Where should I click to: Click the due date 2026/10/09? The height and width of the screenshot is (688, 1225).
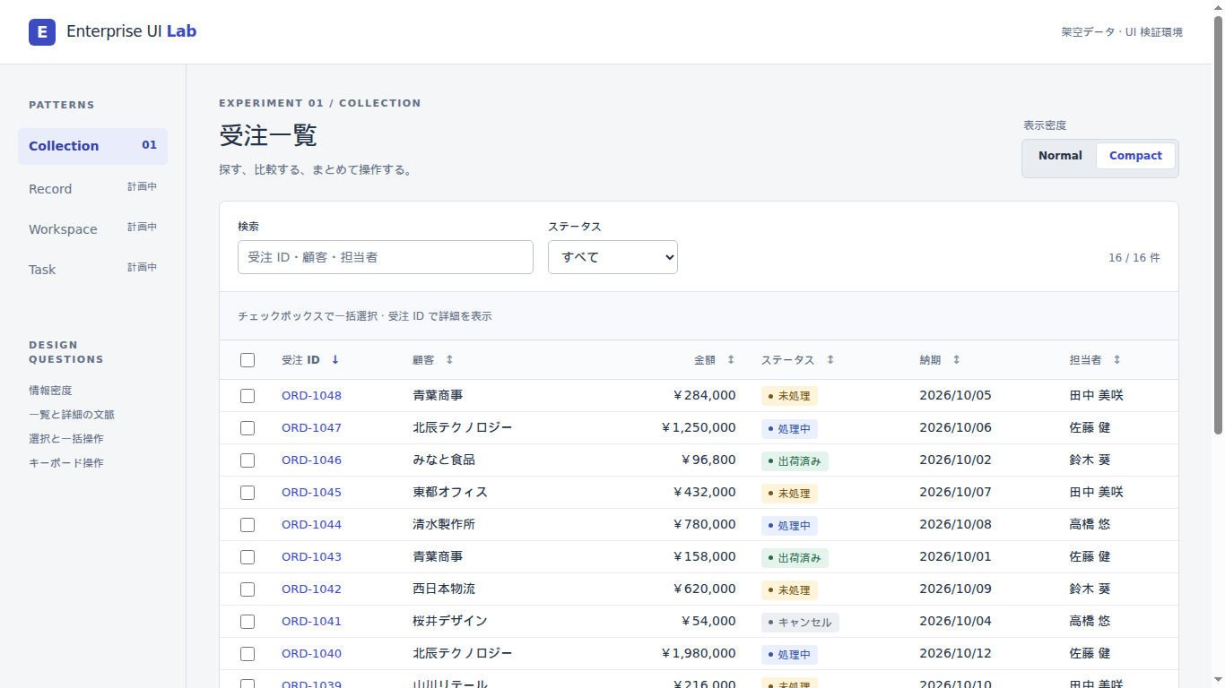956,589
